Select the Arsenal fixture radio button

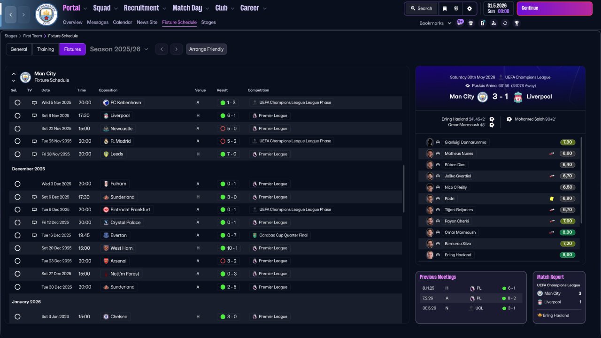17,261
